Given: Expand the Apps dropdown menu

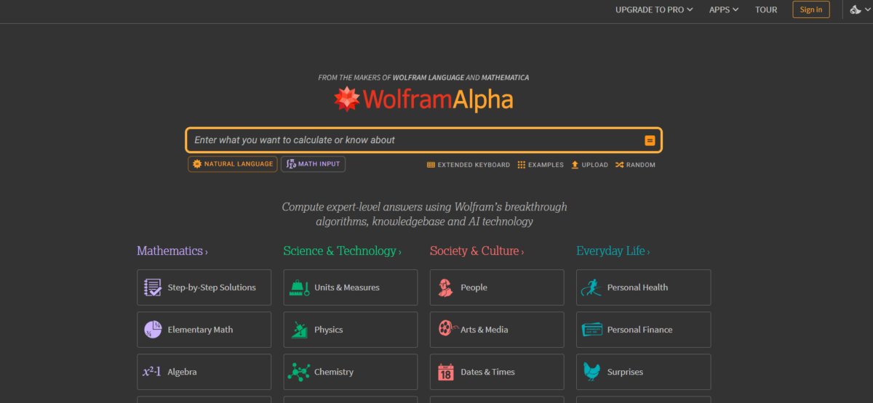Looking at the screenshot, I should (x=724, y=9).
